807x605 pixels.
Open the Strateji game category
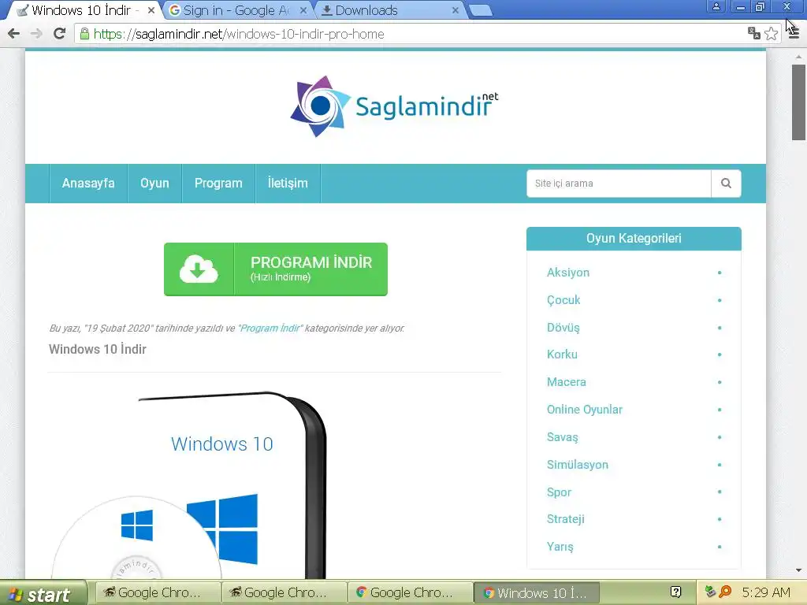pyautogui.click(x=566, y=519)
